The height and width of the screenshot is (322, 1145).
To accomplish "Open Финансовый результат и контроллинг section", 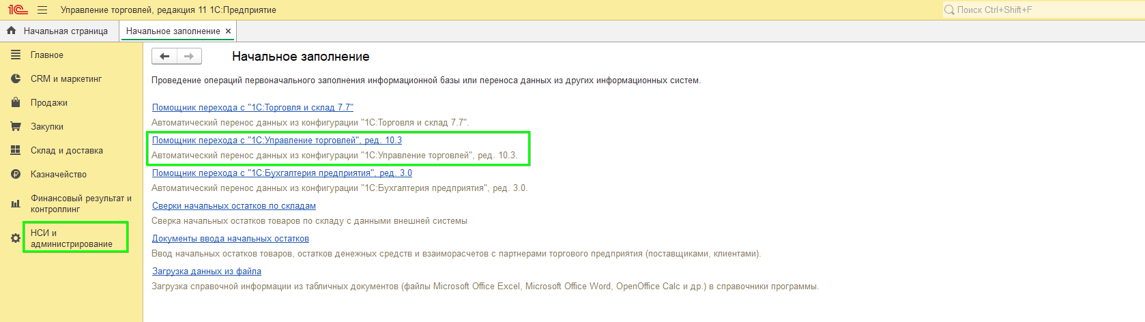I will click(81, 203).
